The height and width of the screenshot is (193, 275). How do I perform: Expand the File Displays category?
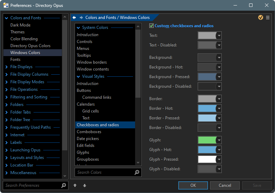click(x=7, y=67)
